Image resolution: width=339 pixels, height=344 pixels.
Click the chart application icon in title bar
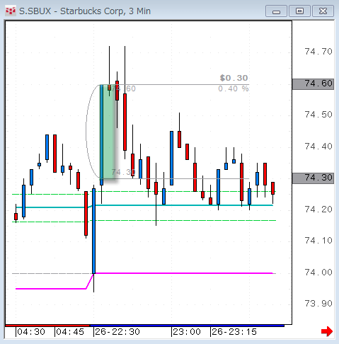(11, 11)
